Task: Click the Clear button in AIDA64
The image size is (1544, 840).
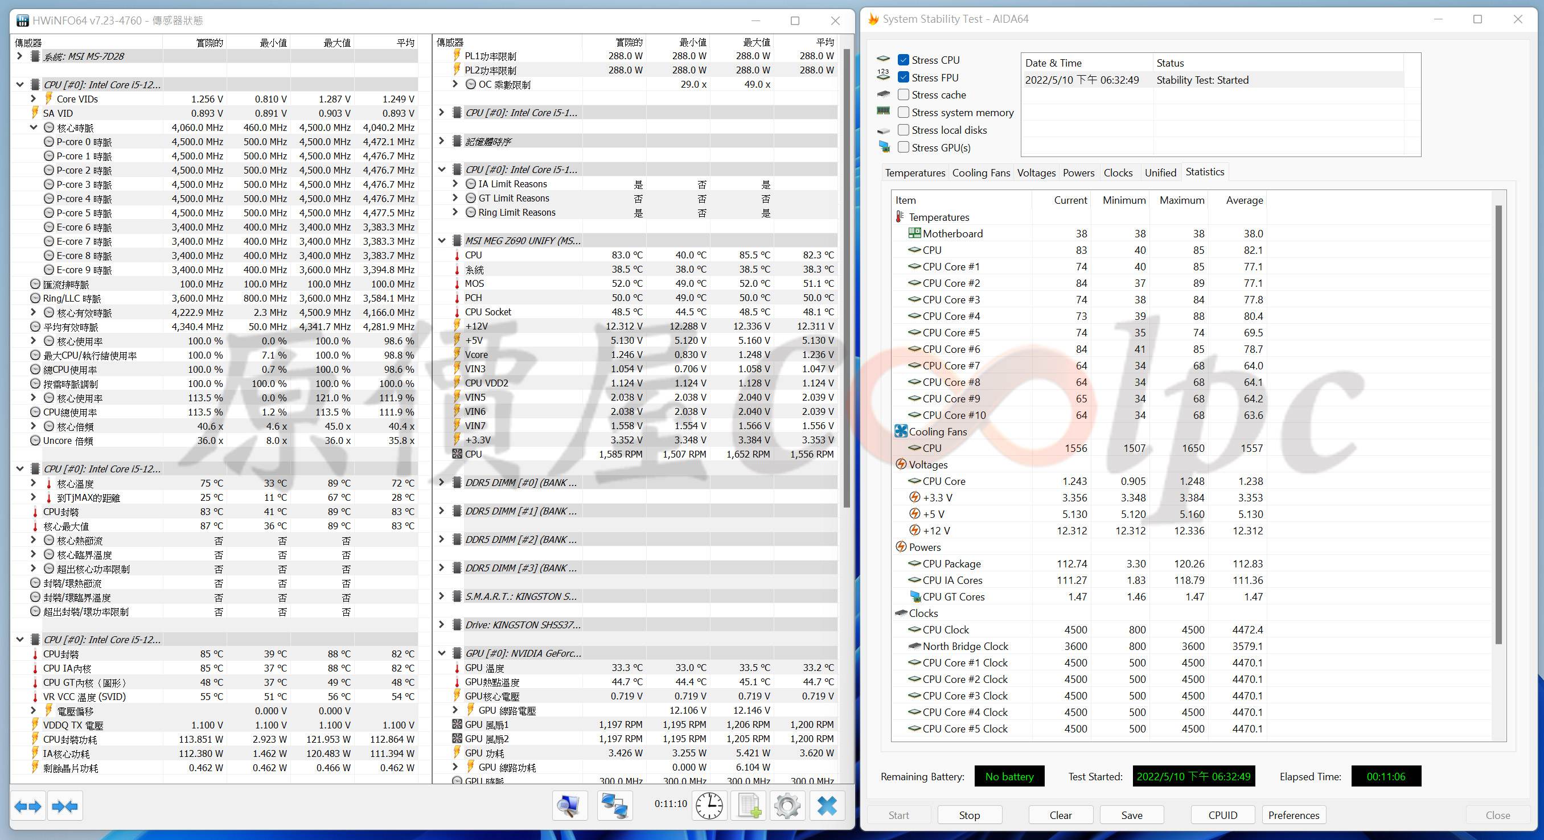Action: pyautogui.click(x=1060, y=815)
